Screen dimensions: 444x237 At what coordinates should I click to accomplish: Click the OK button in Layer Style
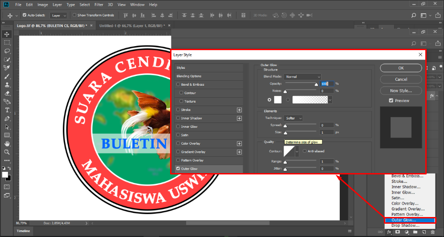point(401,68)
